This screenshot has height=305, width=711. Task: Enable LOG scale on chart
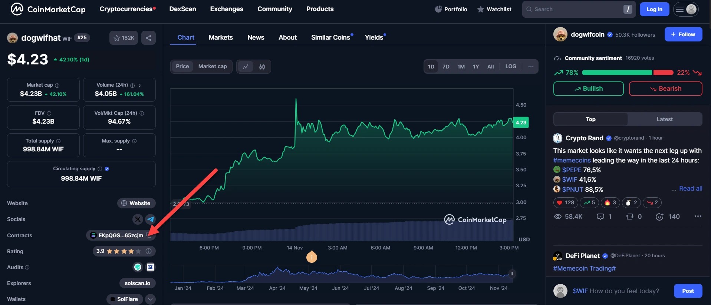click(510, 66)
